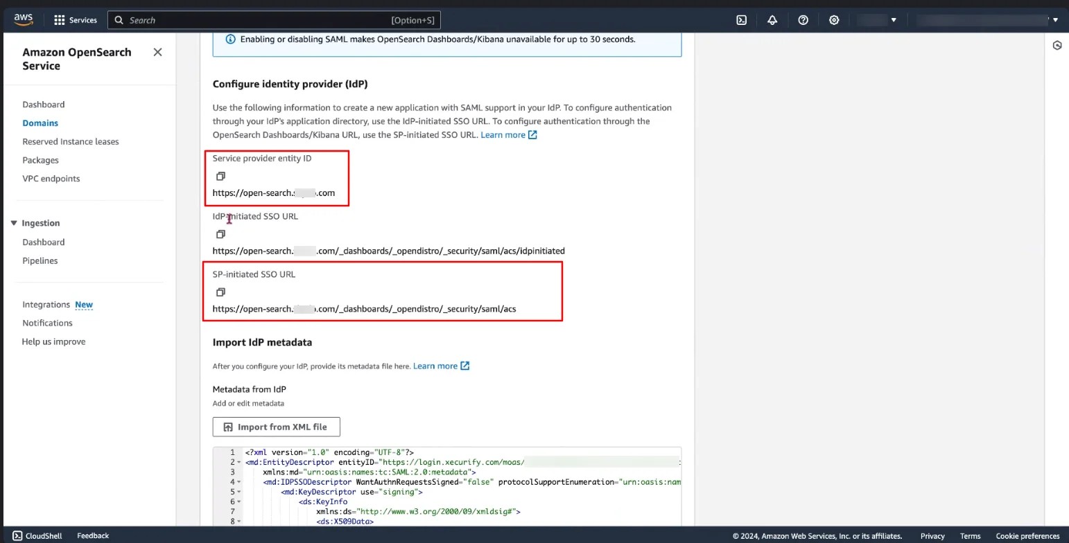1069x543 pixels.
Task: Open the notifications bell
Action: click(772, 20)
